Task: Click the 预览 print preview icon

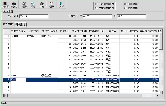Action: click(x=33, y=5)
